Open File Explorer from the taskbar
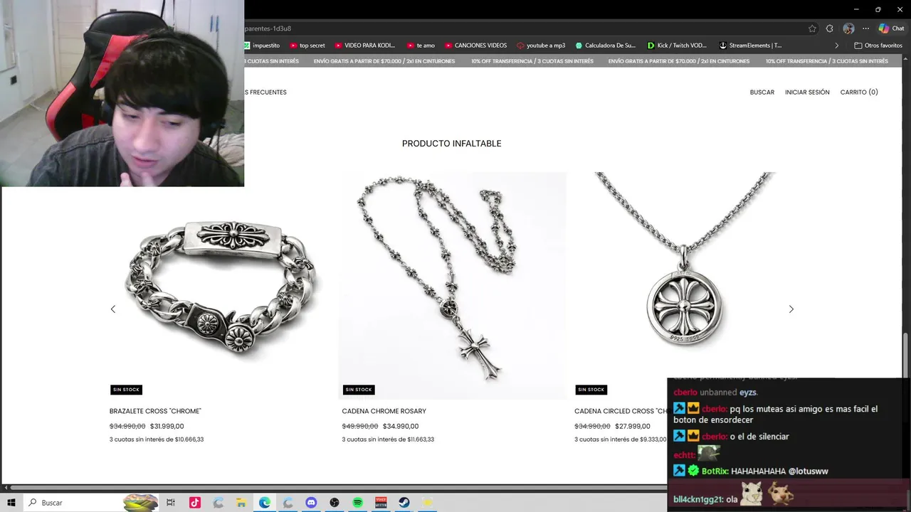Image resolution: width=911 pixels, height=512 pixels. coord(241,503)
